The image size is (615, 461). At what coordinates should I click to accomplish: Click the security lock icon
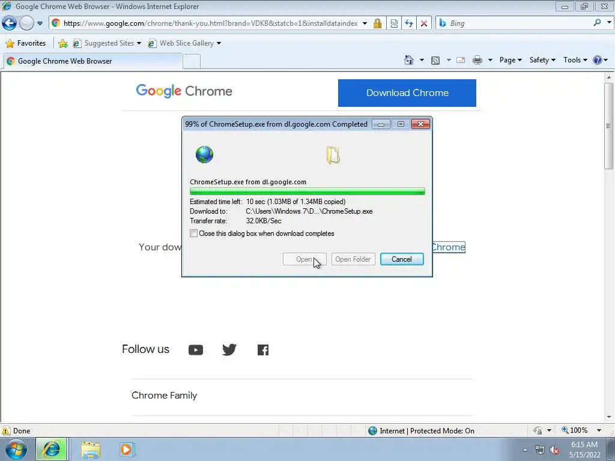[x=377, y=23]
